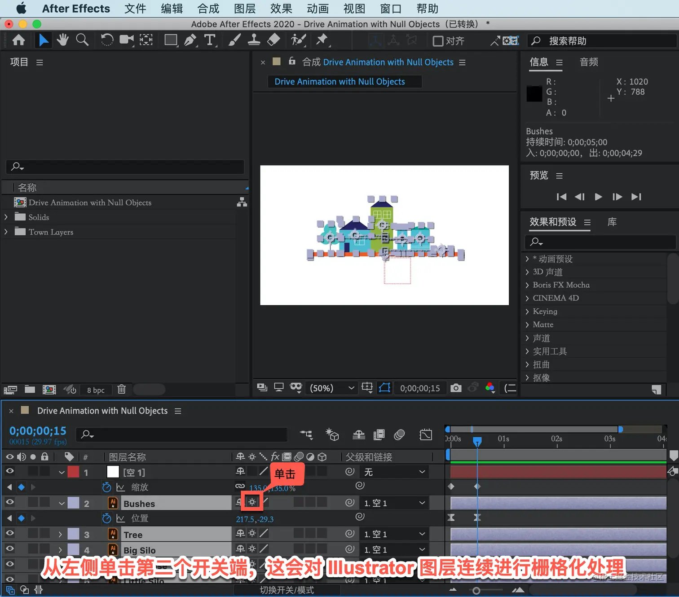Create a new composition icon
The width and height of the screenshot is (679, 597).
[x=49, y=390]
